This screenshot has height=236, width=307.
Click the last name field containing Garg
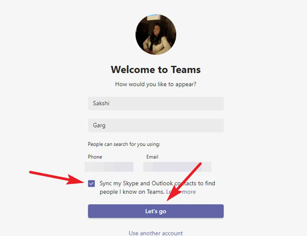click(156, 125)
